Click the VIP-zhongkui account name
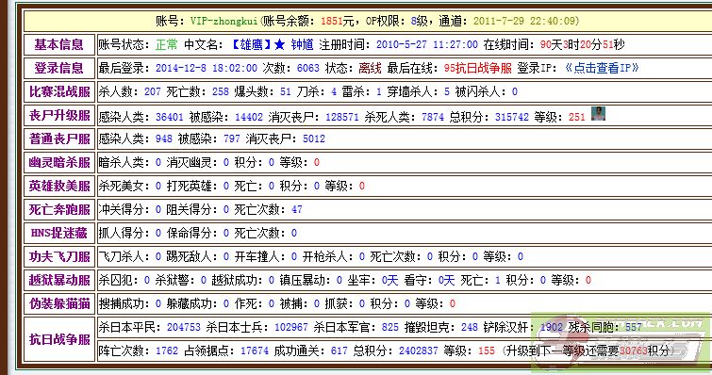 224,21
